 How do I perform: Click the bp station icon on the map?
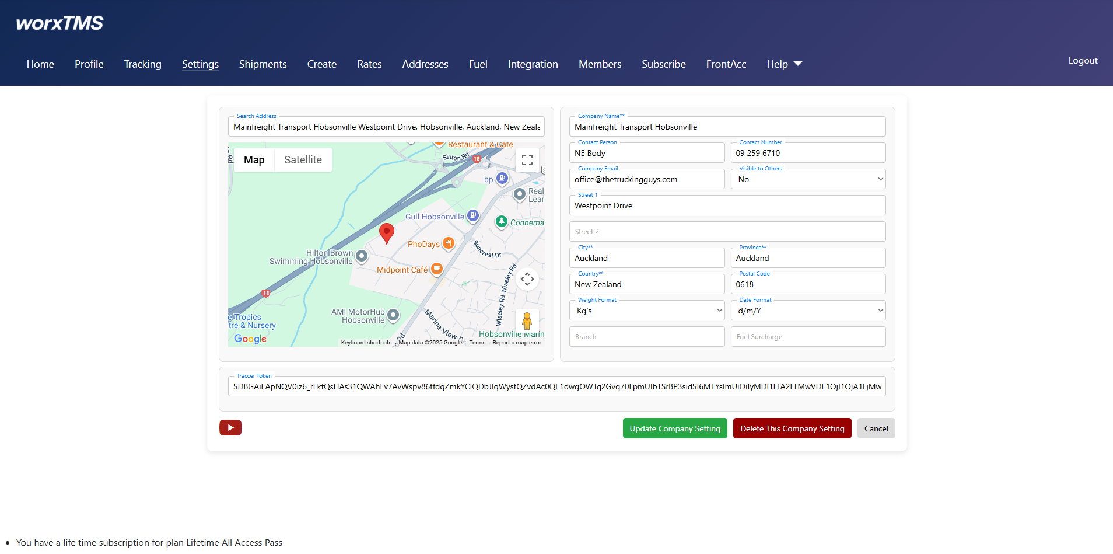point(502,178)
